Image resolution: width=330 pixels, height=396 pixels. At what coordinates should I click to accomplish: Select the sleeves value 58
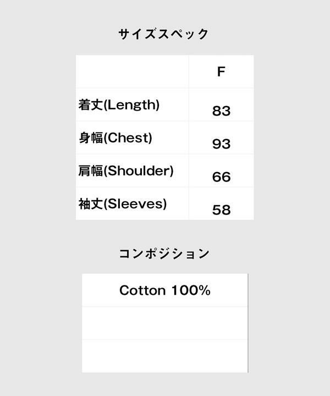pos(221,210)
